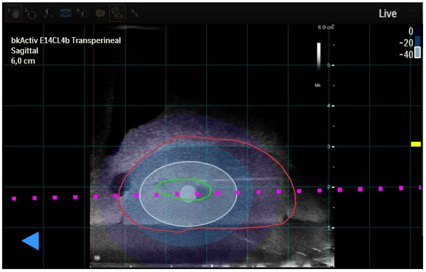This screenshot has width=426, height=272.
Task: Click the grayscale gradient bar
Action: [x=319, y=57]
